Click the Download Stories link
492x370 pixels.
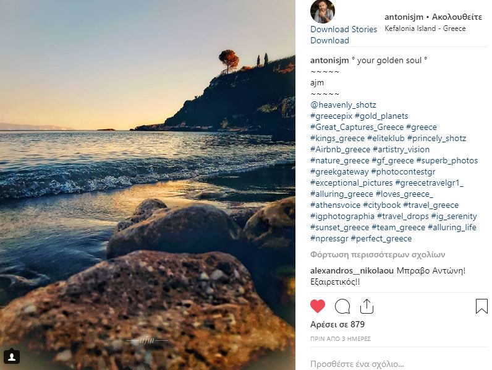point(344,29)
